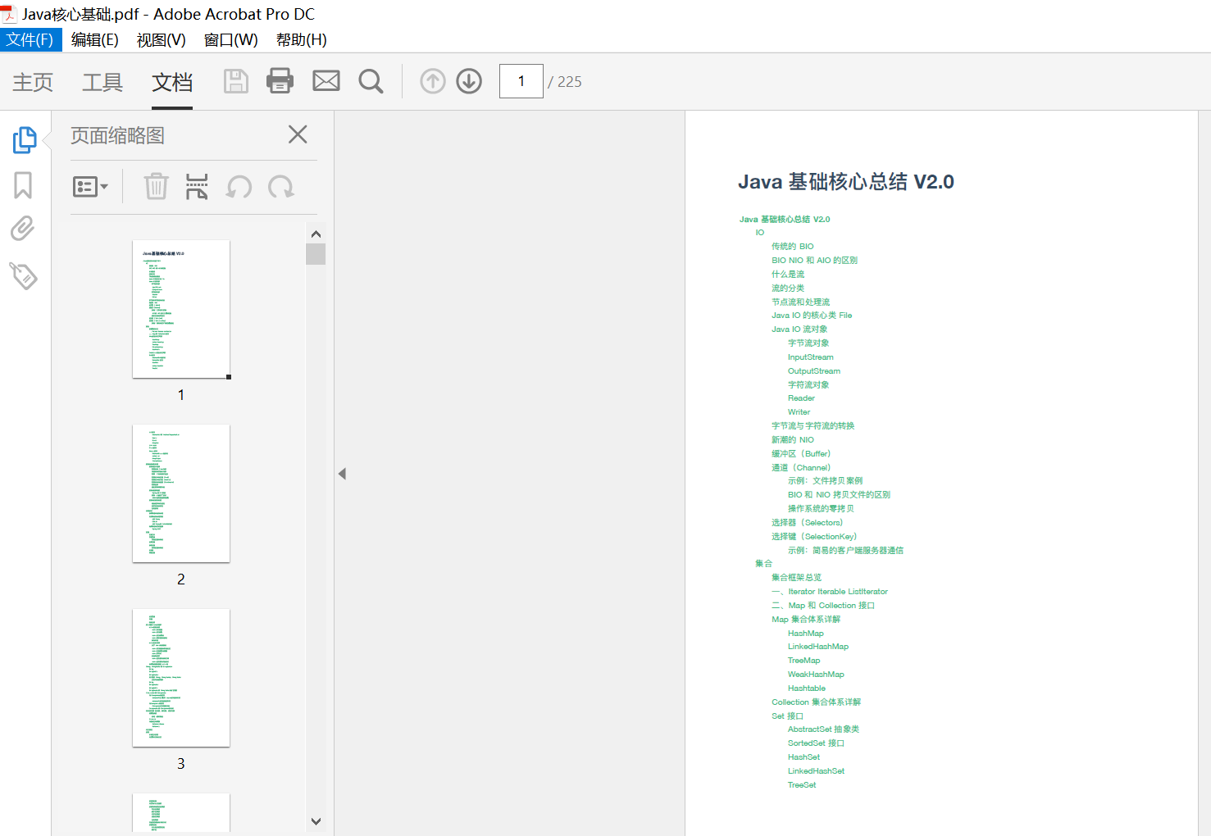Screen dimensions: 1211x836
Task: Open Java IO 的核心类 File link
Action: tap(812, 315)
